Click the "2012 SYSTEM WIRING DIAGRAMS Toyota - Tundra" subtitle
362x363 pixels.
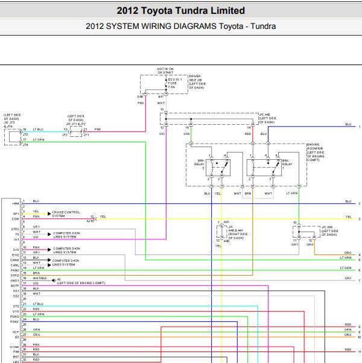[180, 26]
